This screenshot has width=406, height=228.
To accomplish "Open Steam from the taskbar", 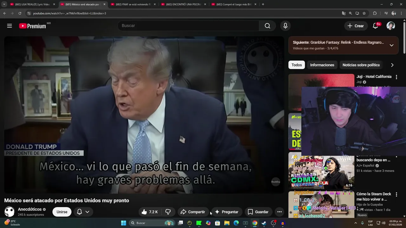I will (x=264, y=223).
